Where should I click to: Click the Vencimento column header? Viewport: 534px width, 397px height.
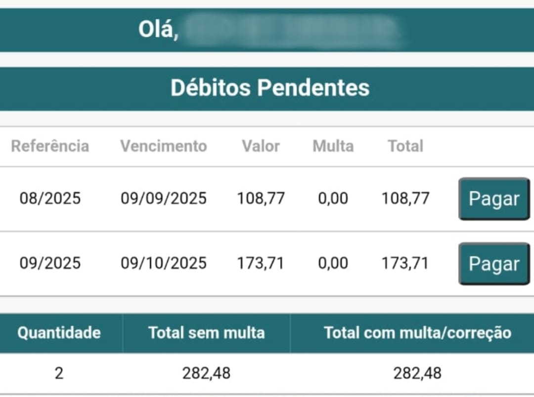coord(163,146)
